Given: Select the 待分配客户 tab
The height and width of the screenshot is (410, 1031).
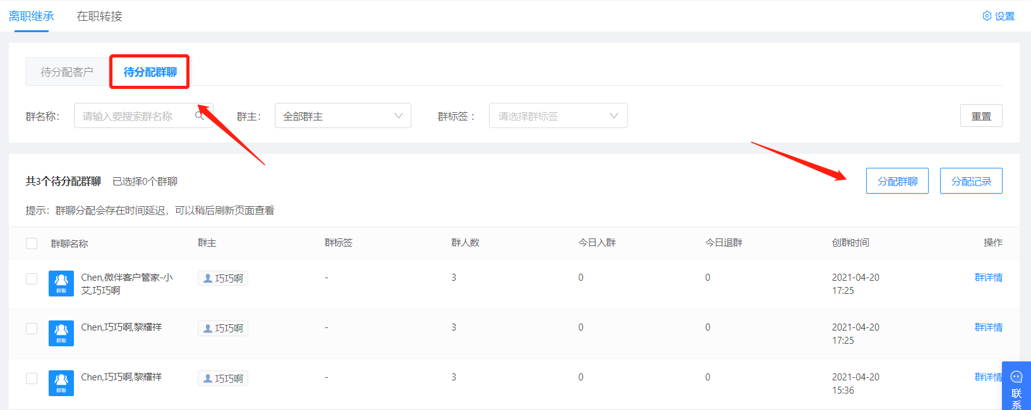Looking at the screenshot, I should [x=67, y=72].
